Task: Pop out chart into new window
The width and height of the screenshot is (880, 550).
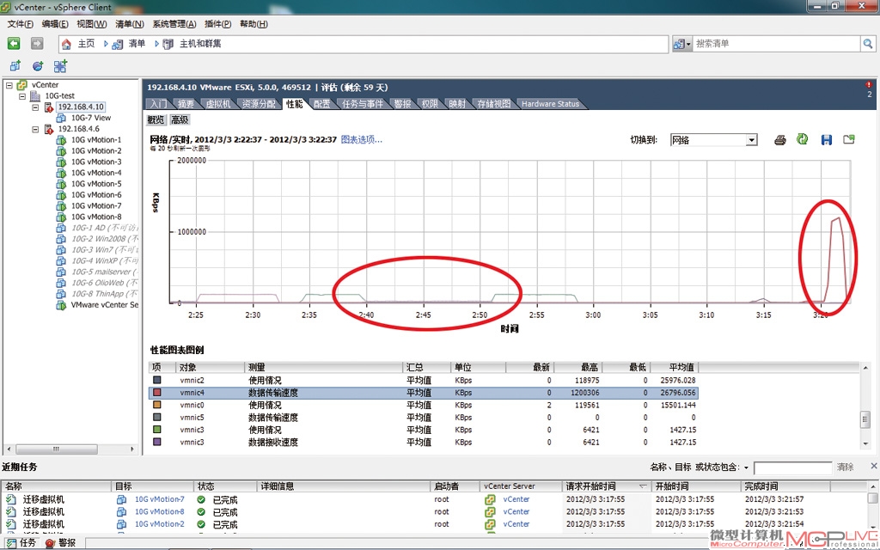Action: click(x=848, y=139)
